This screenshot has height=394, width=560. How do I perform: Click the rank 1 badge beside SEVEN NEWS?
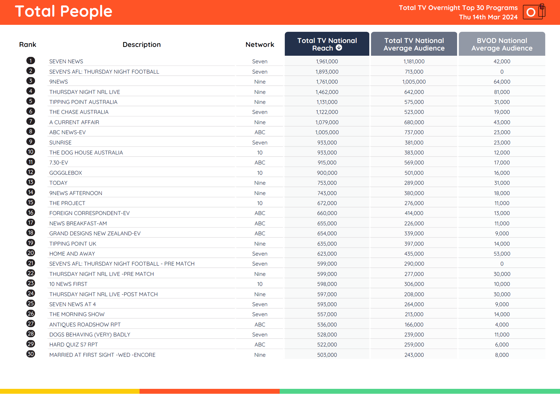(30, 61)
